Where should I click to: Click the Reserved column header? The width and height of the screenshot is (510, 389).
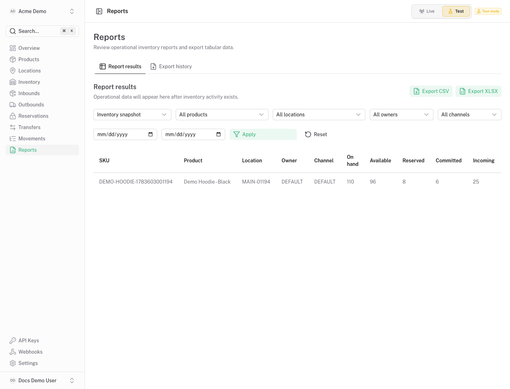tap(413, 161)
